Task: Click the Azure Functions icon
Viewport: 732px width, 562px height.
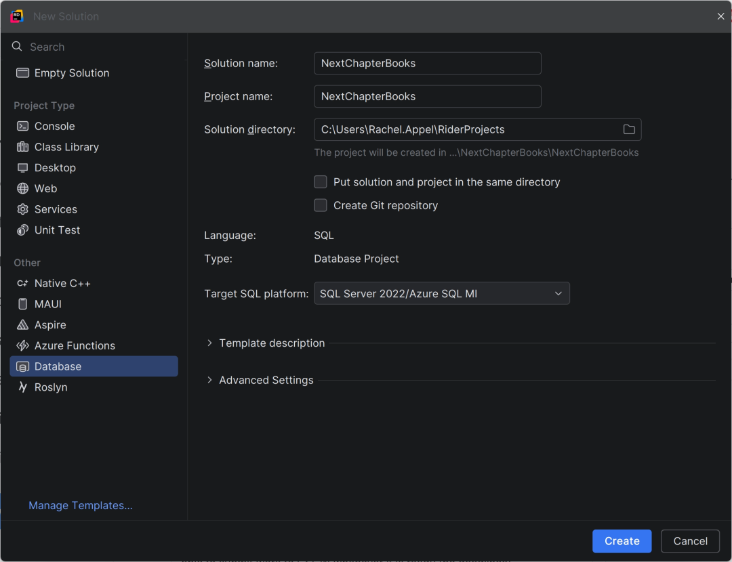Action: click(22, 345)
